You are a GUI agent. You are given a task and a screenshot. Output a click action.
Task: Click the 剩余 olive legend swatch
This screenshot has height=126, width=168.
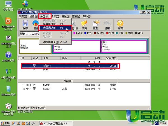(x=127, y=33)
